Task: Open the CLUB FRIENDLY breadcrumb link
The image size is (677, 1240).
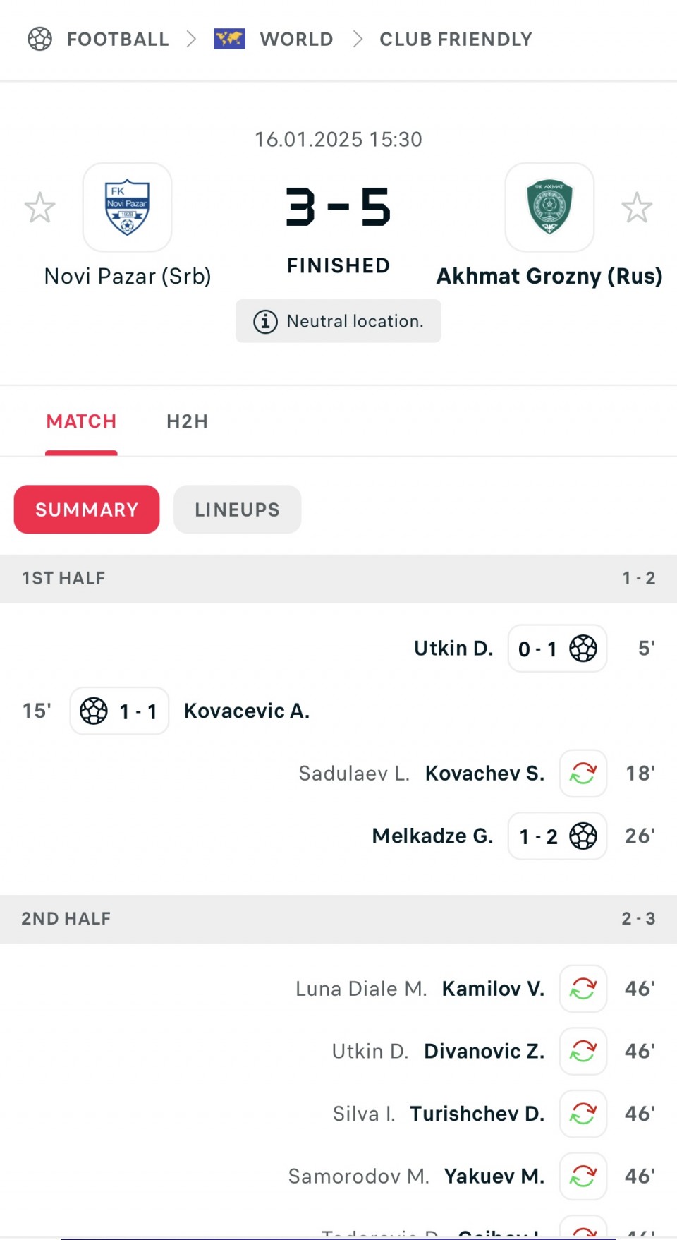Action: 456,39
